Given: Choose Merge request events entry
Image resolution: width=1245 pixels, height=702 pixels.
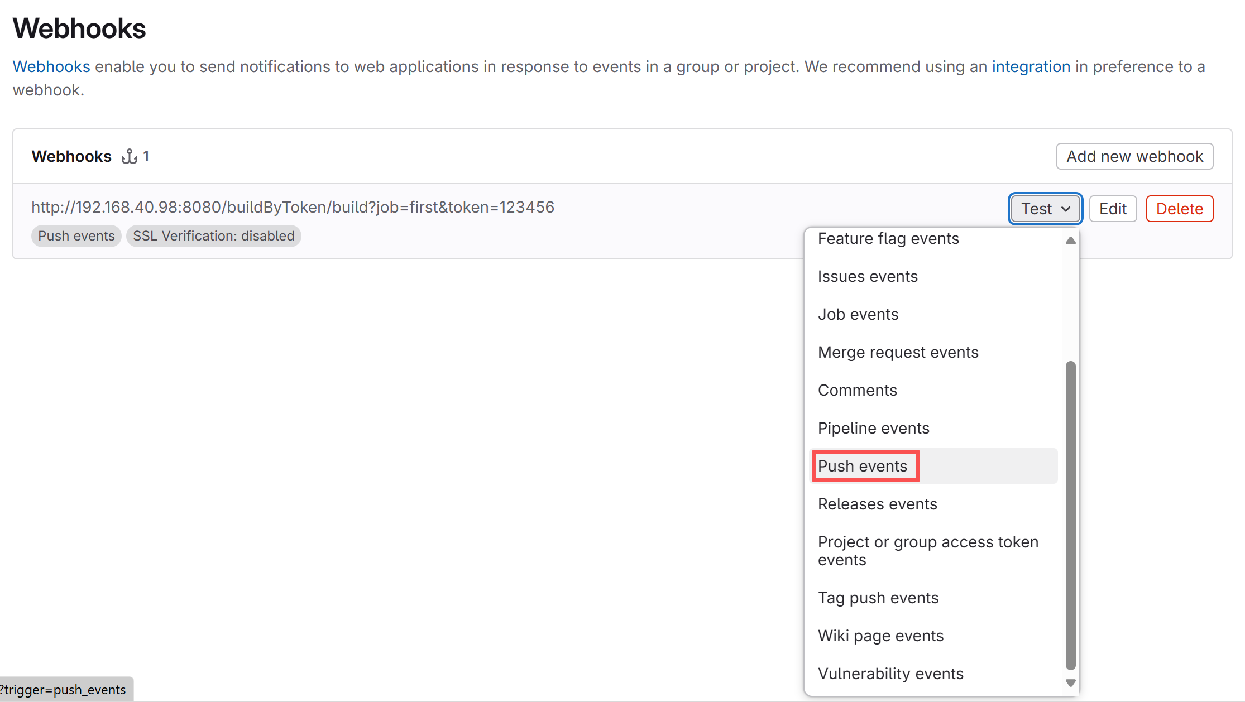Looking at the screenshot, I should pos(898,353).
